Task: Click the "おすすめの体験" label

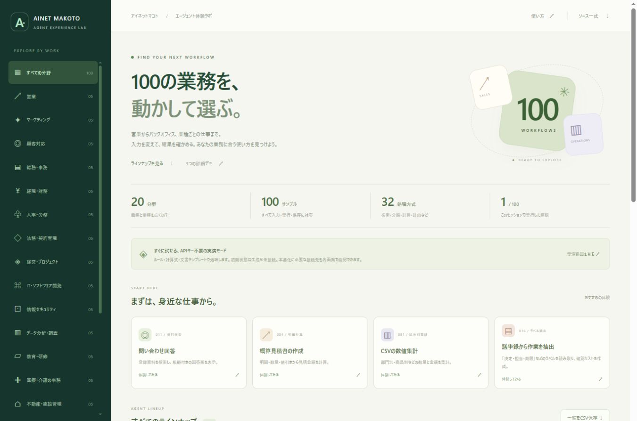Action: pyautogui.click(x=597, y=298)
